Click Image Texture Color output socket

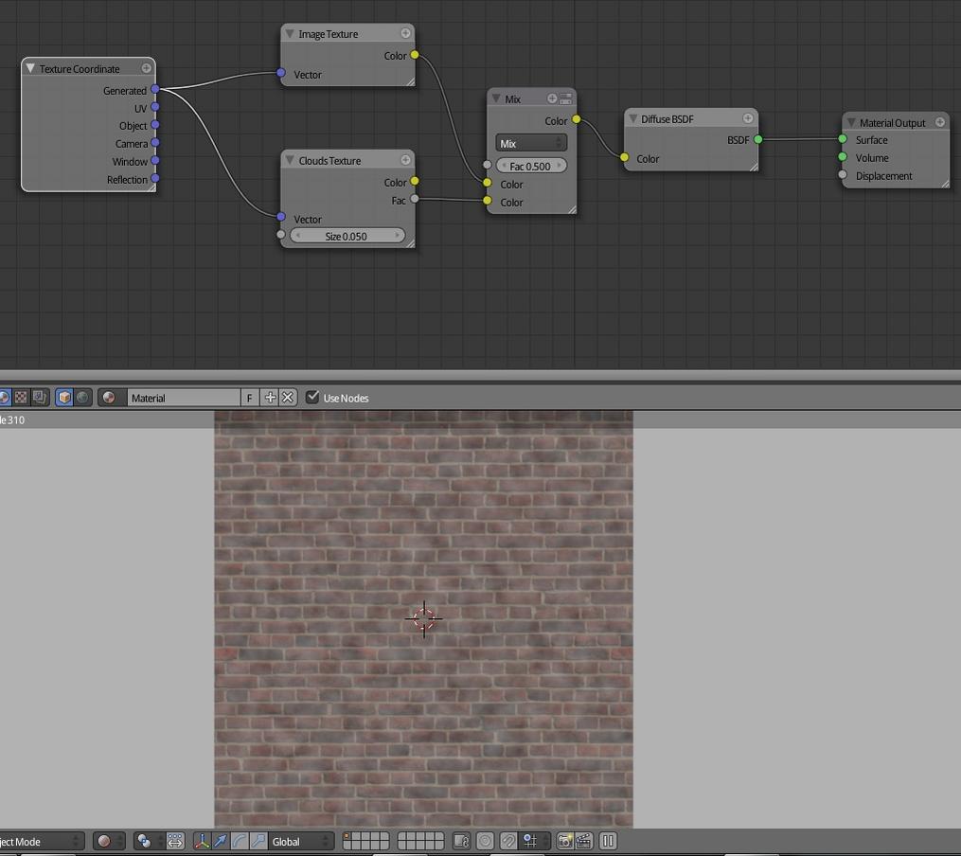coord(415,55)
